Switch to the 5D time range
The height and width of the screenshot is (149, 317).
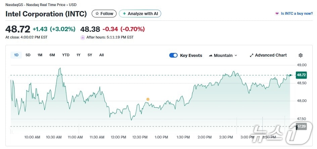coord(28,55)
